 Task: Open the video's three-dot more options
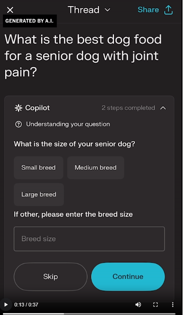(172, 304)
